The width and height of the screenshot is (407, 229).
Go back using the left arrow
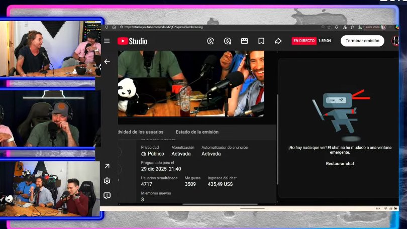pos(107,62)
